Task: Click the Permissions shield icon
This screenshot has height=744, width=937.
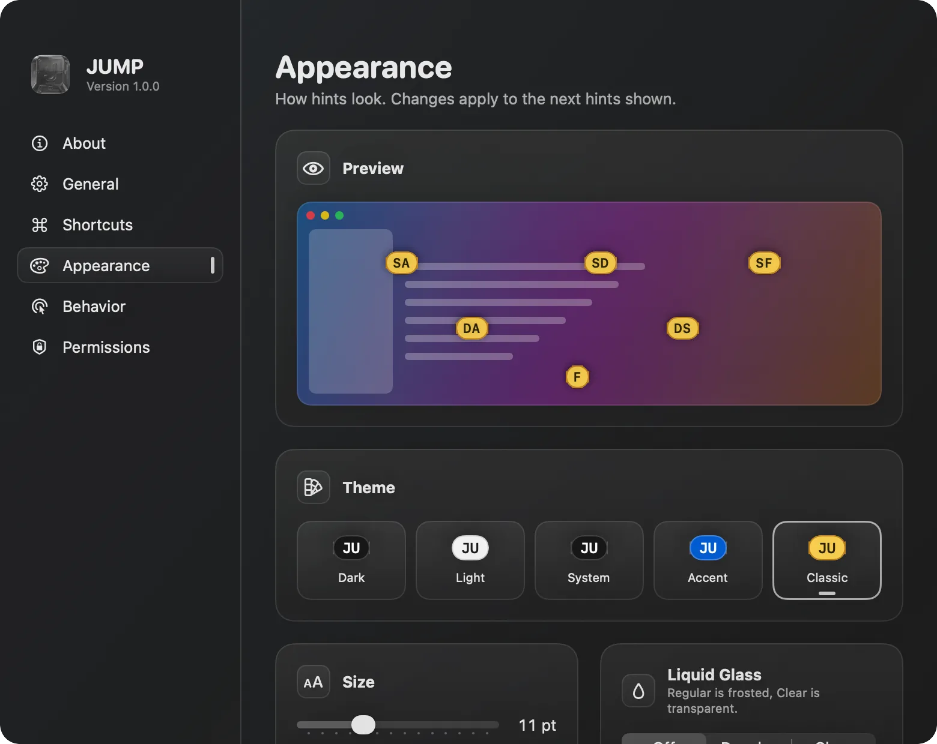Action: coord(40,347)
